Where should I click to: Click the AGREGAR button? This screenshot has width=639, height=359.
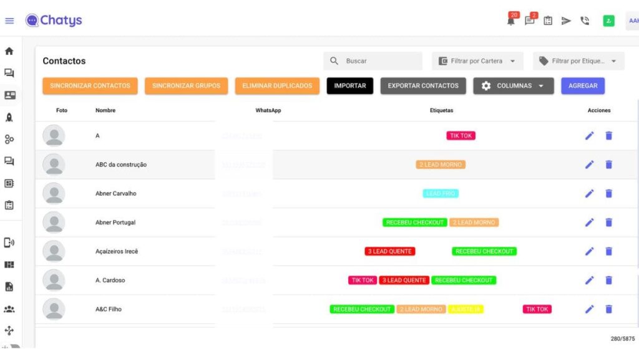[x=582, y=86]
